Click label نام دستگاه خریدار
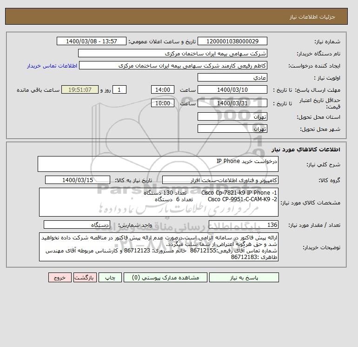The height and width of the screenshot is (347, 358). [x=318, y=54]
